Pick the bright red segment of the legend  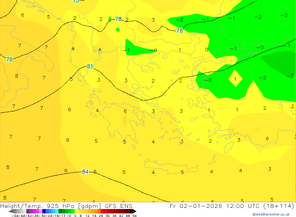tap(102, 211)
